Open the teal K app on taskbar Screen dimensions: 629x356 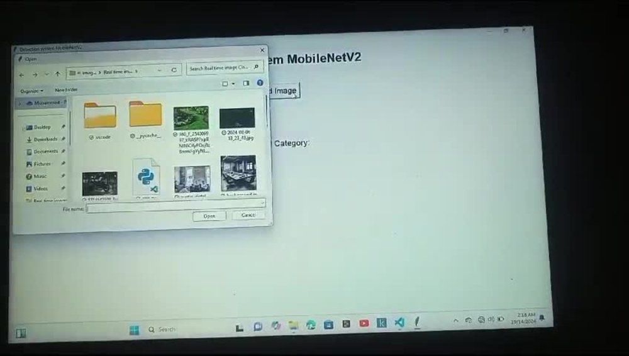382,323
